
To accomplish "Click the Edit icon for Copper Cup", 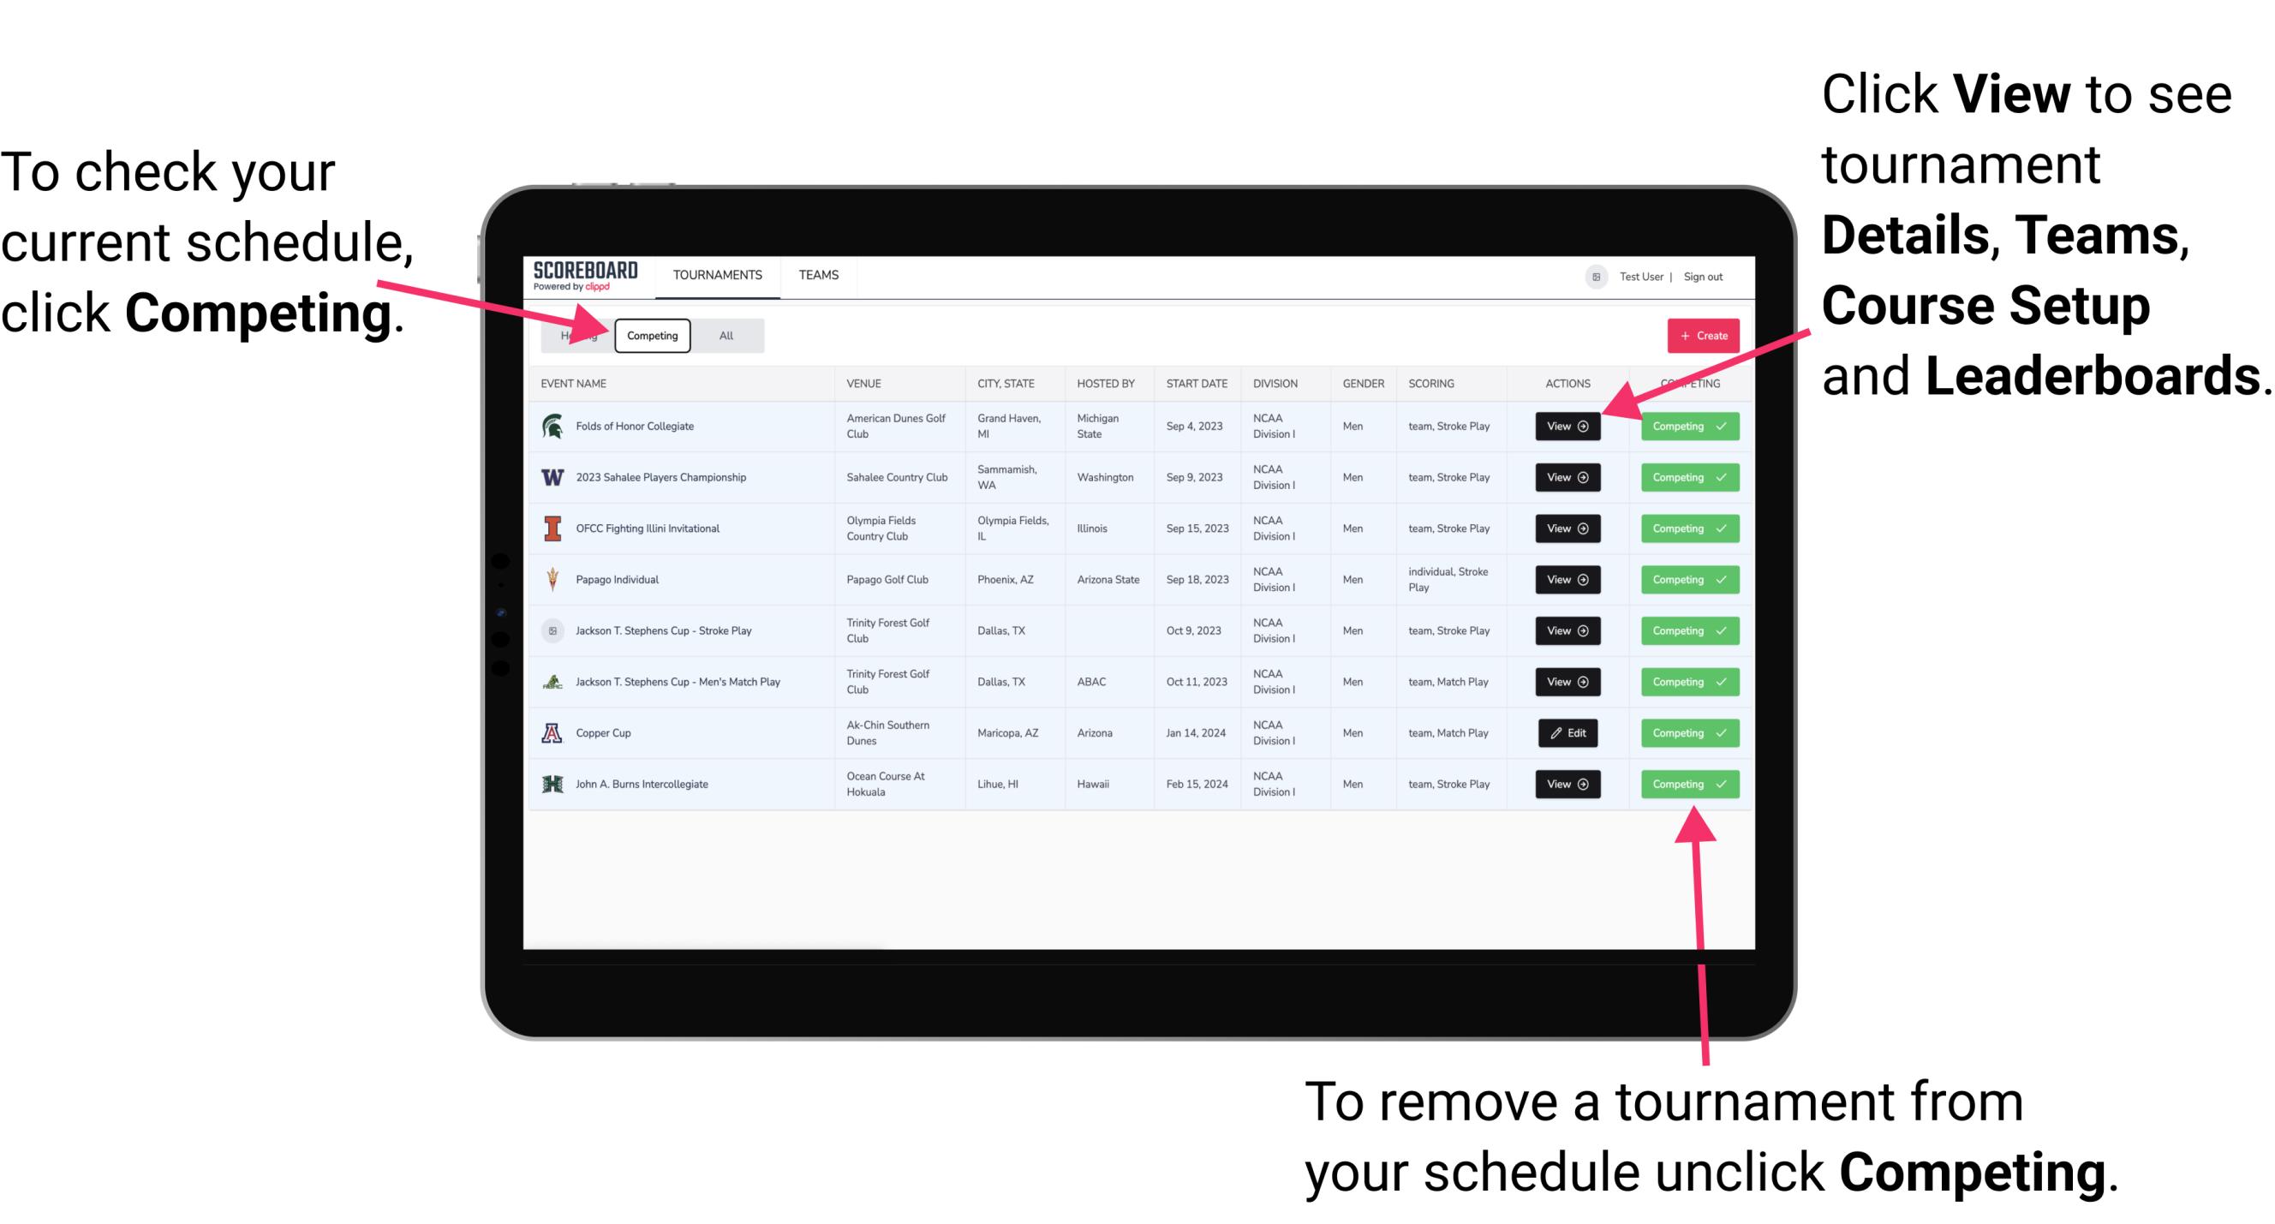I will click(1566, 732).
